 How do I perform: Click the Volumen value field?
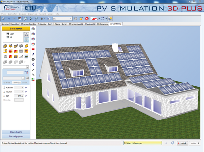[19, 92]
